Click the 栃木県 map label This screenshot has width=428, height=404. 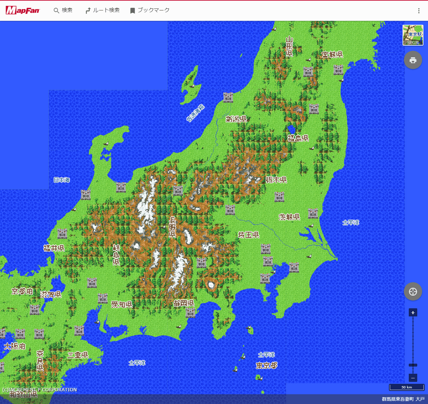coord(276,180)
